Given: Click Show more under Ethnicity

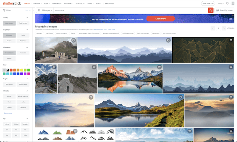Looking at the screenshot, I should (x=8, y=113).
